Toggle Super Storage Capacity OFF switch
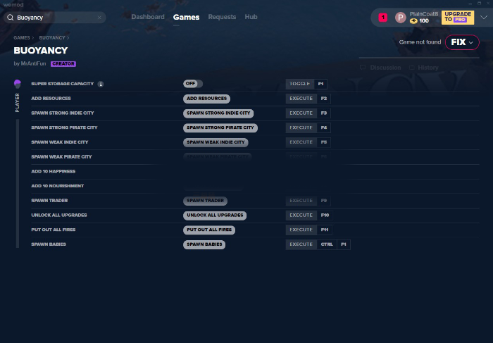493x343 pixels. click(192, 84)
